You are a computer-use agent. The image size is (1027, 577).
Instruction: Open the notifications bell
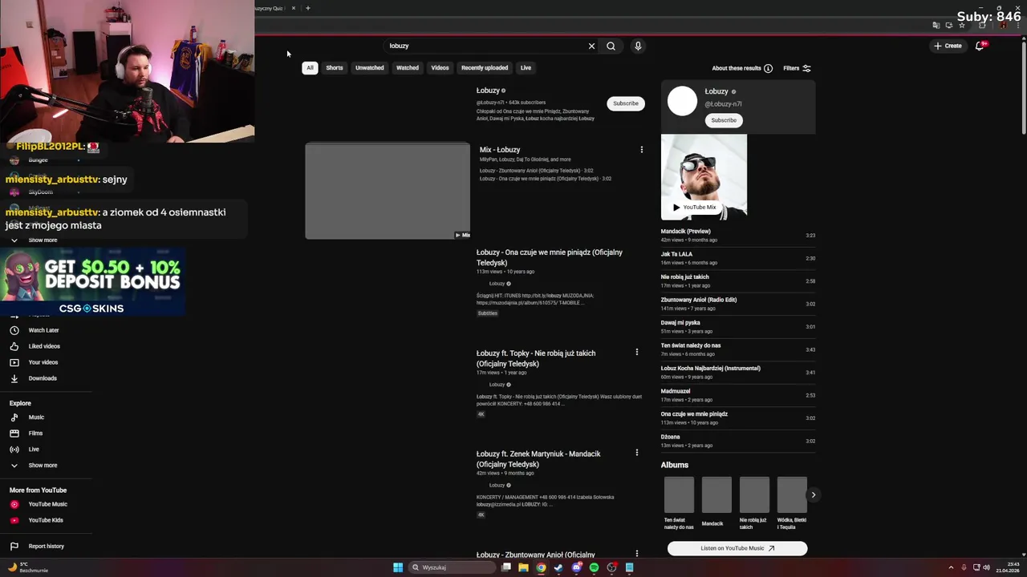[980, 46]
